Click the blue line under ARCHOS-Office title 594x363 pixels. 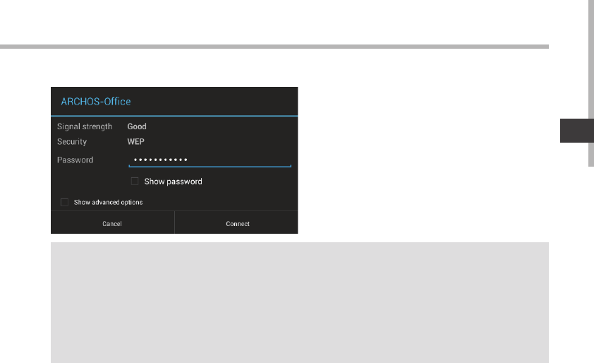coord(174,116)
